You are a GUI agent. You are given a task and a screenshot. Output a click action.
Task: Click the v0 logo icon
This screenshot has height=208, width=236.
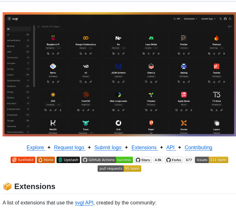click(x=86, y=66)
